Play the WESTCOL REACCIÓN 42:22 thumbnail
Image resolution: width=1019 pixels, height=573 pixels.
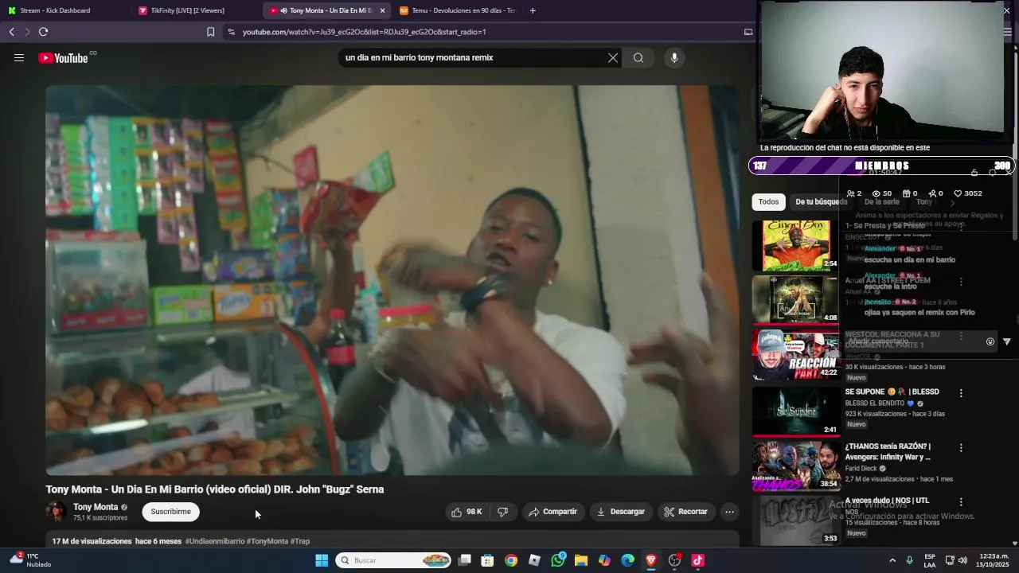click(x=795, y=355)
